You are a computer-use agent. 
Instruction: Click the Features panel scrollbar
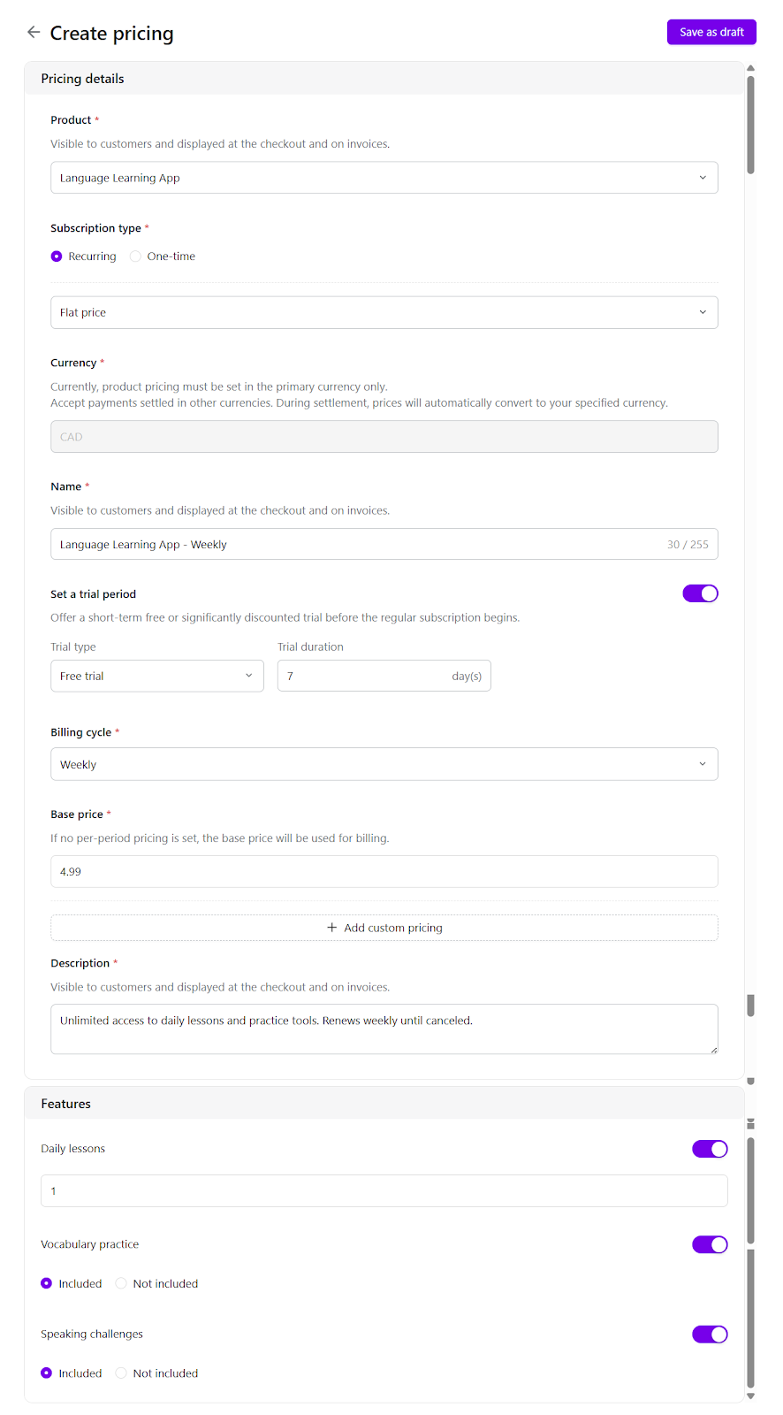pyautogui.click(x=750, y=1256)
